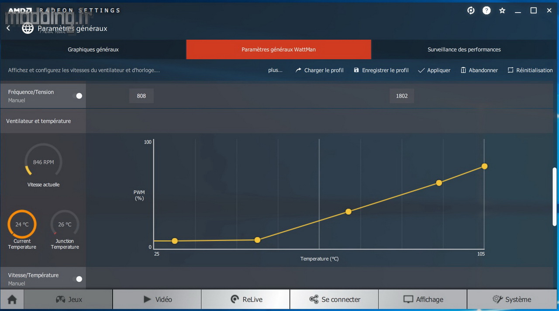
Task: Open the Vidéo section
Action: (x=157, y=299)
